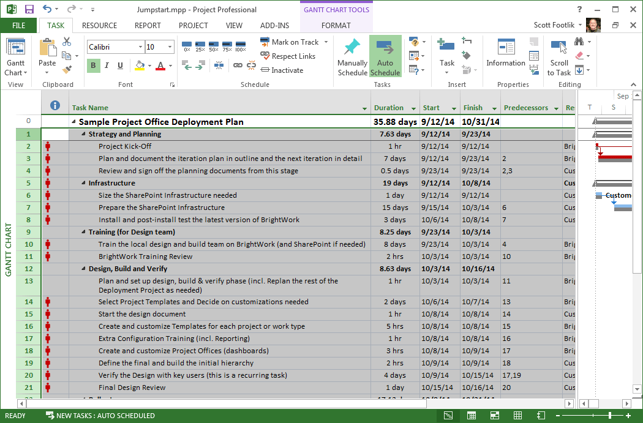The height and width of the screenshot is (423, 643).
Task: Click the Scroll to Task icon
Action: click(x=558, y=54)
